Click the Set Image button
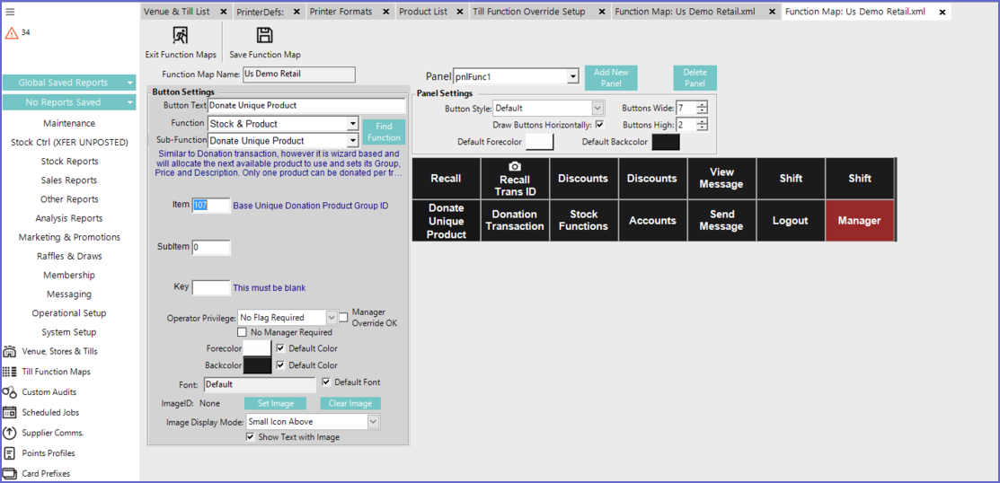 click(x=276, y=403)
